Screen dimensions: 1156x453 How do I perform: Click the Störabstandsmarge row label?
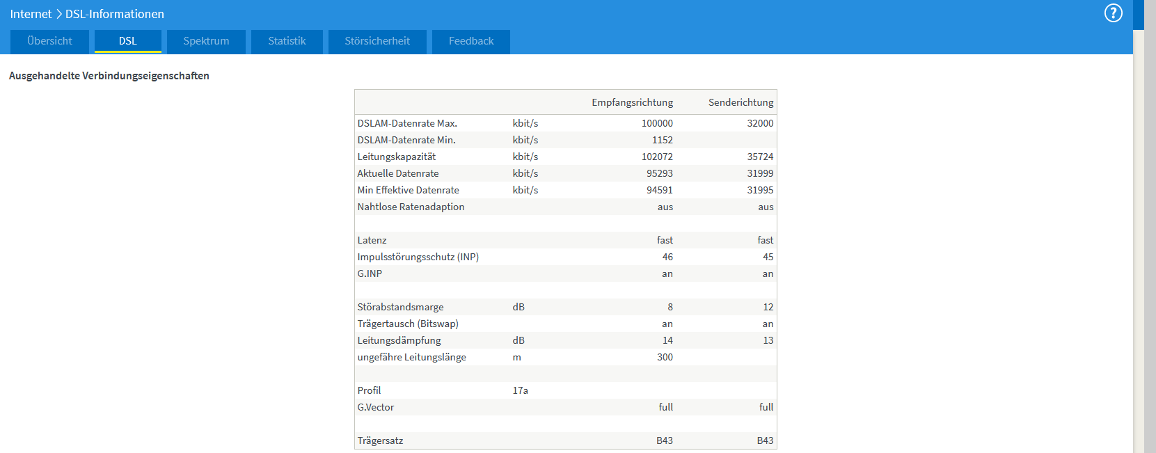[x=400, y=307]
